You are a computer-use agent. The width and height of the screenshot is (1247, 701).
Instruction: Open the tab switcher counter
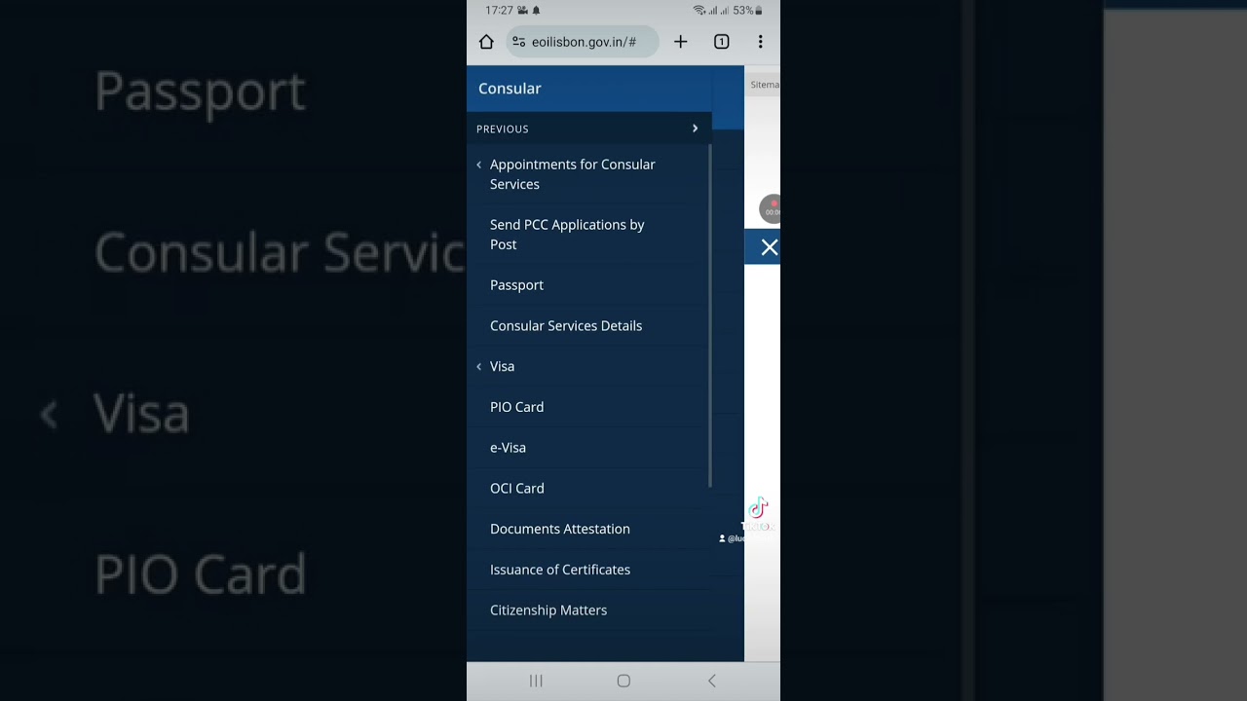click(x=721, y=42)
